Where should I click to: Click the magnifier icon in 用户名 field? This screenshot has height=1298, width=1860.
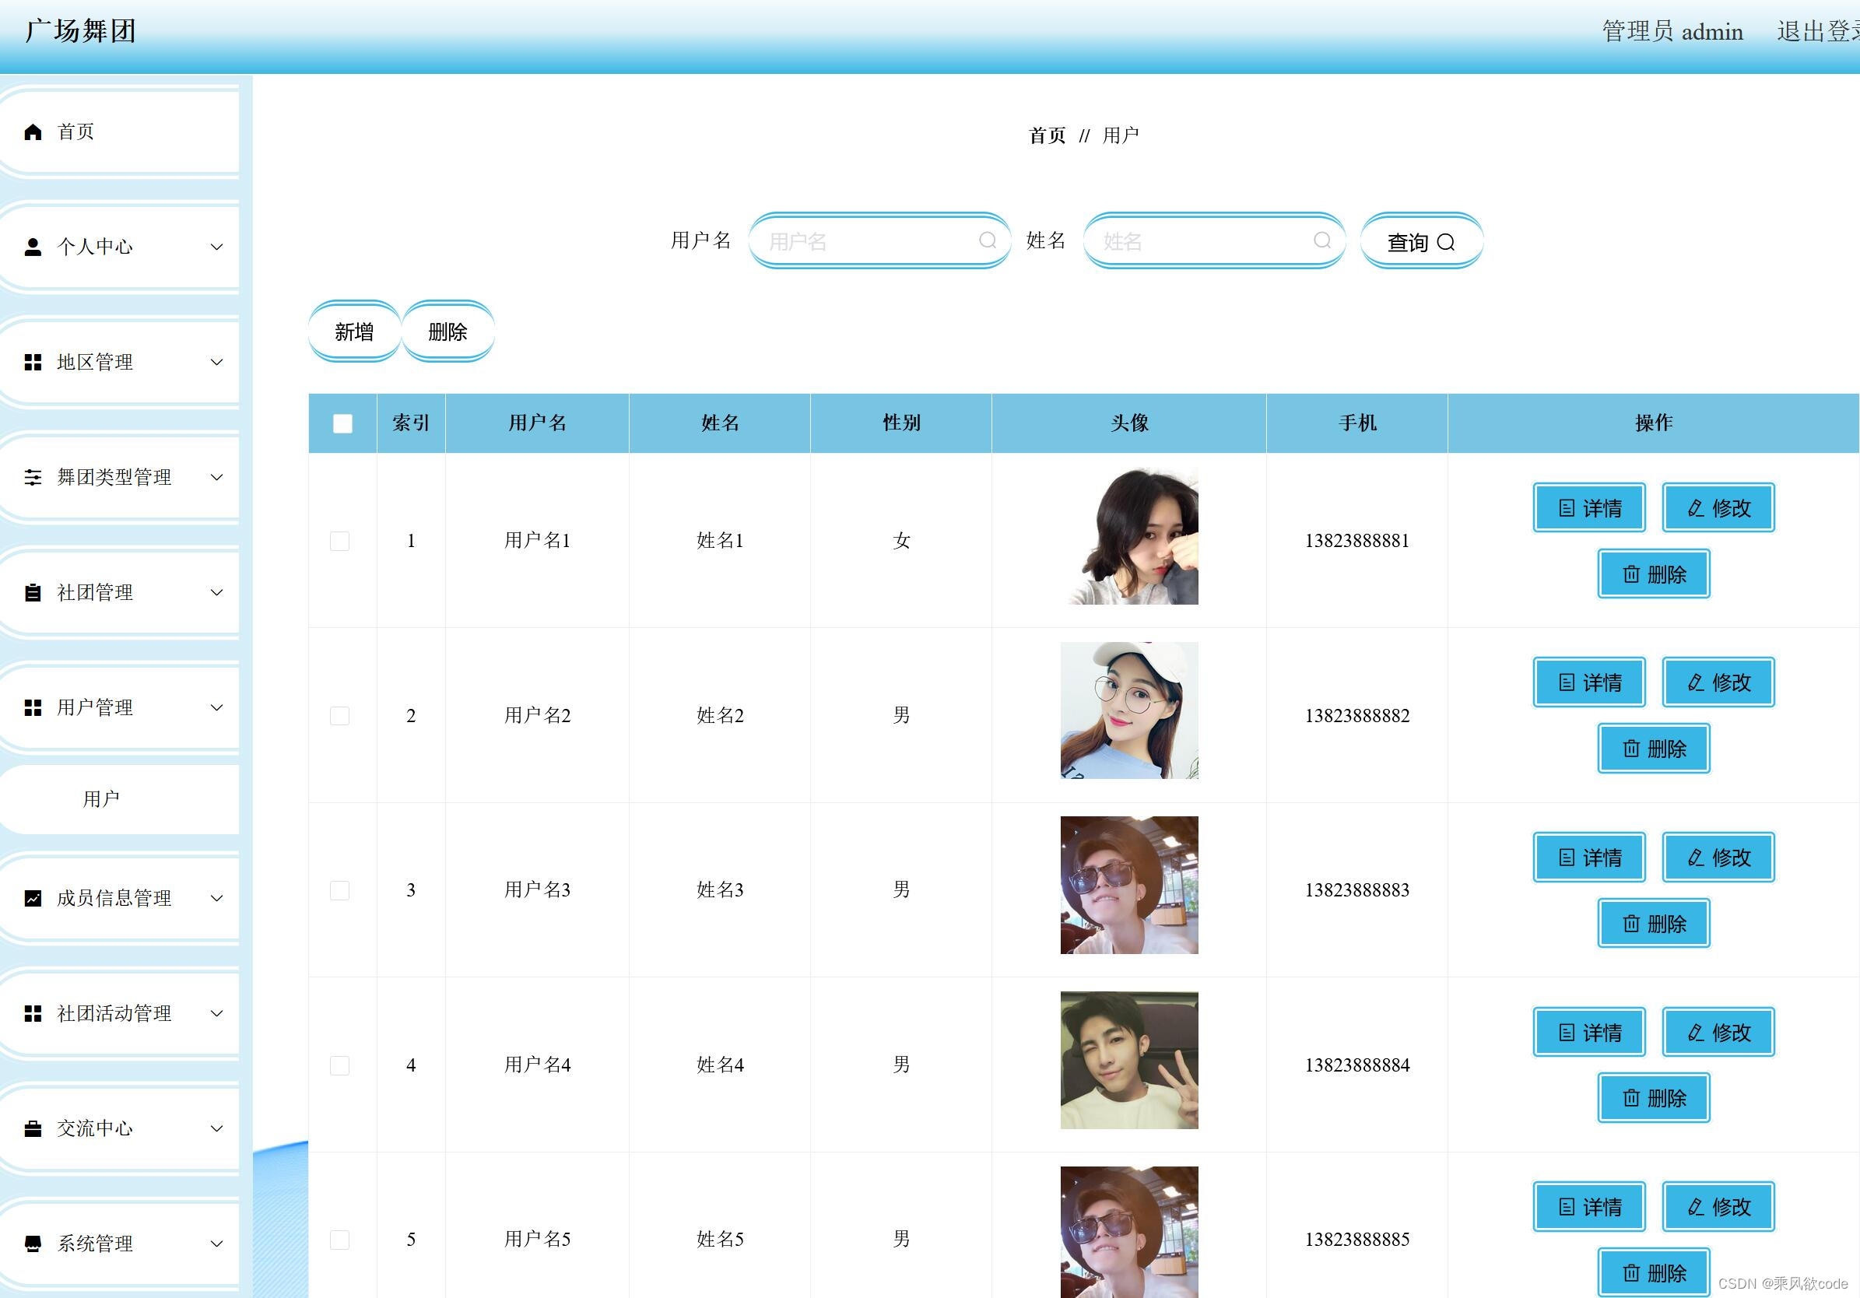tap(987, 240)
